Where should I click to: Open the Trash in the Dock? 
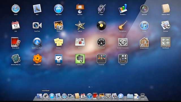143,96
